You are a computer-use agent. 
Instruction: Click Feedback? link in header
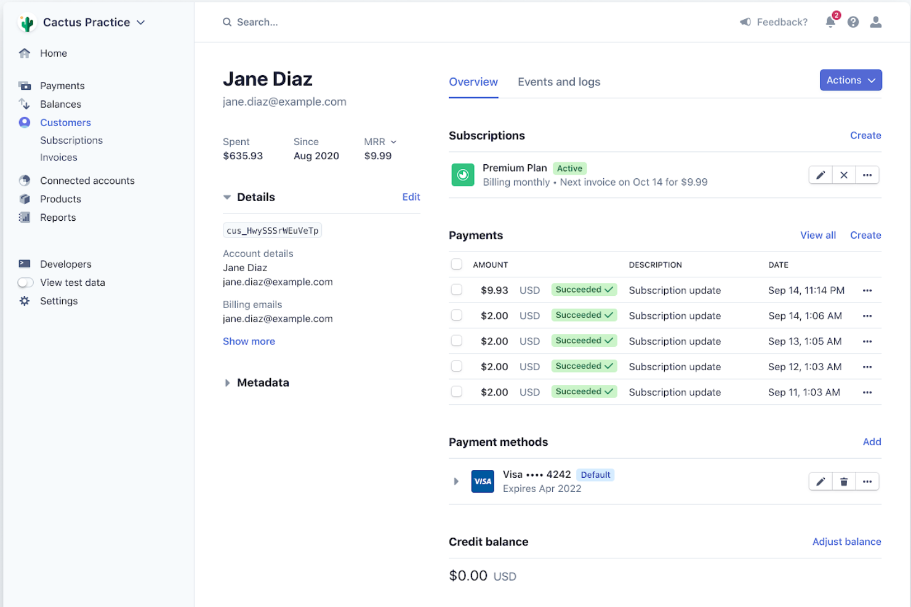[782, 22]
